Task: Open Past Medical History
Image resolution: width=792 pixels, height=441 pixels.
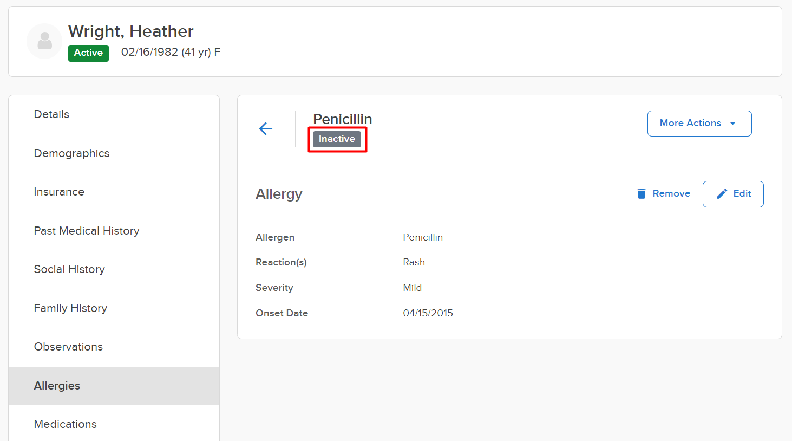Action: click(x=87, y=231)
